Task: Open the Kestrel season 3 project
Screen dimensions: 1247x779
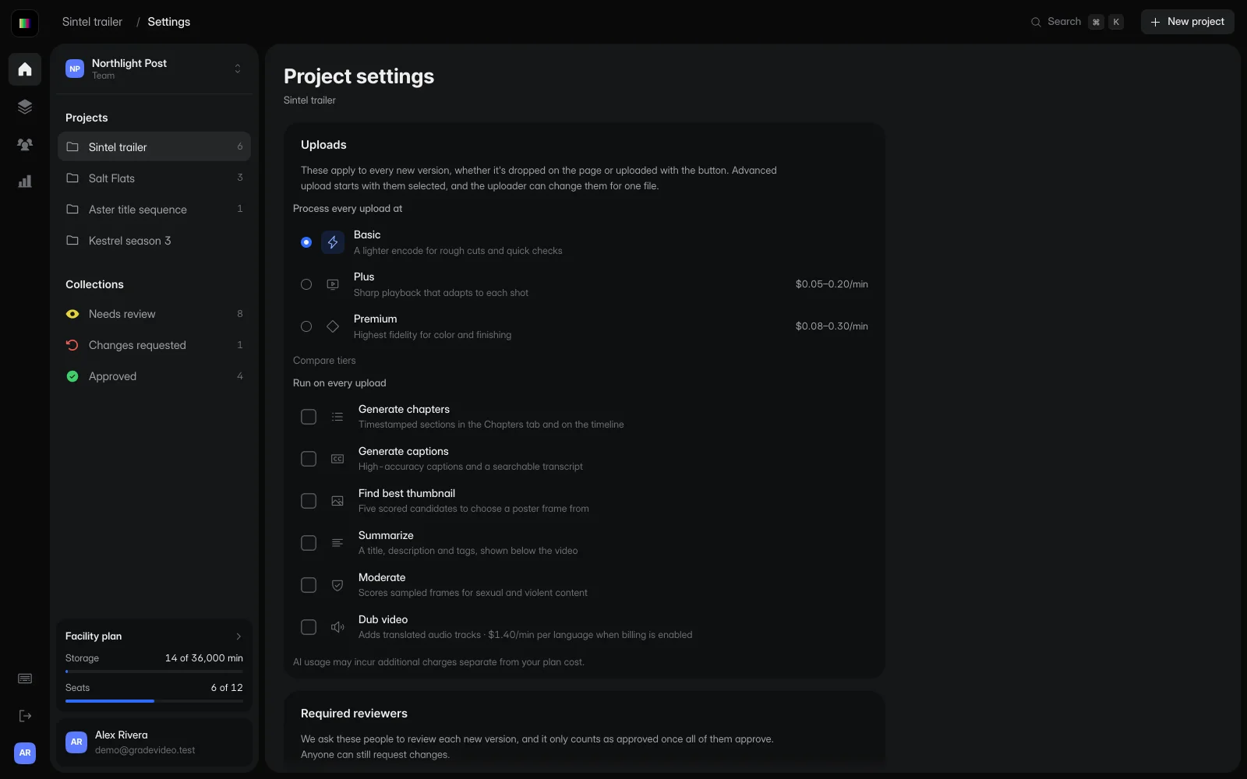Action: coord(154,240)
